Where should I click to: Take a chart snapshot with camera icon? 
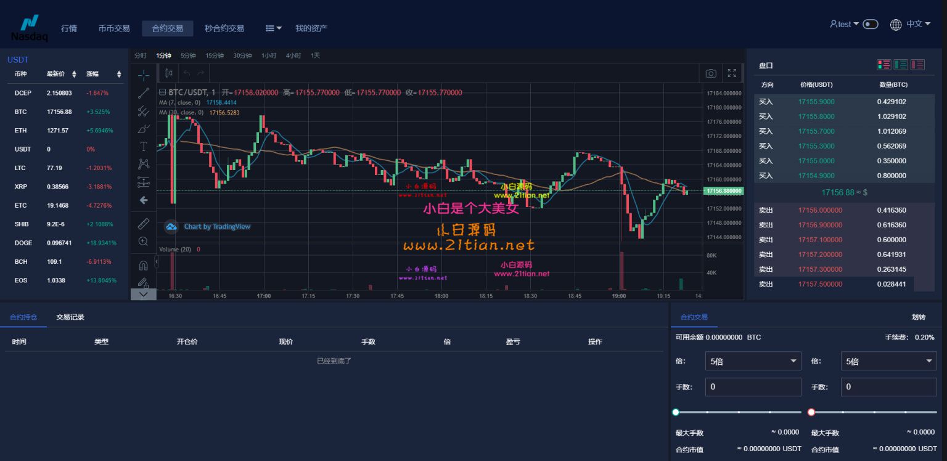coord(711,73)
